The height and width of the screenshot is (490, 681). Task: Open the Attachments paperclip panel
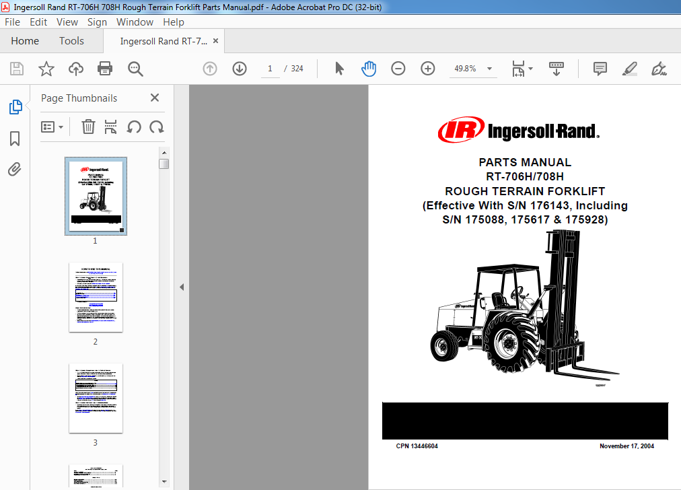pos(14,170)
